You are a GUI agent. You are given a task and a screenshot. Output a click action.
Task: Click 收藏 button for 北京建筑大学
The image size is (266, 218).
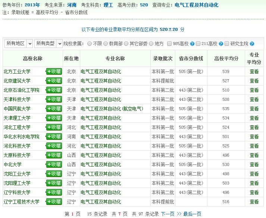54,81
